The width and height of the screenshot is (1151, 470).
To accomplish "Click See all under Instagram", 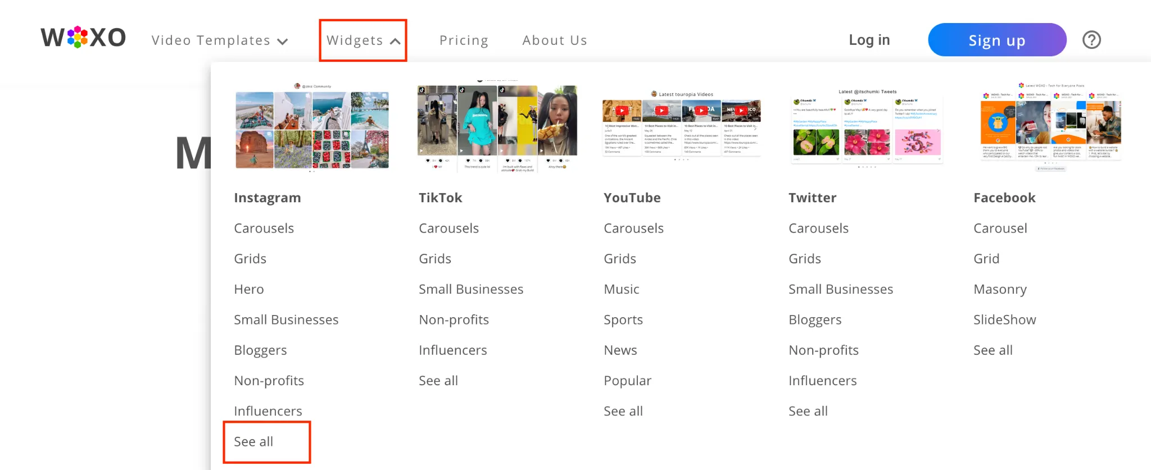I will point(253,442).
